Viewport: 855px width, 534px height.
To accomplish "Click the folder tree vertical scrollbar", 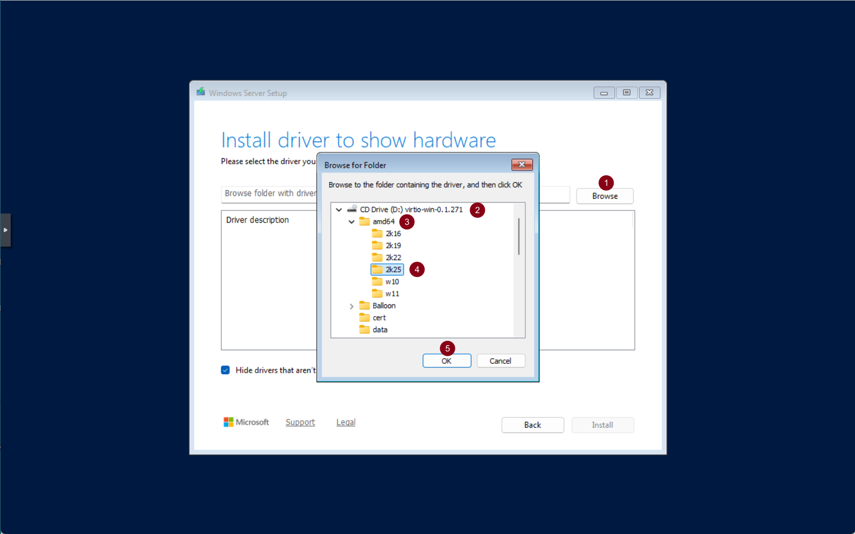I will click(x=519, y=237).
